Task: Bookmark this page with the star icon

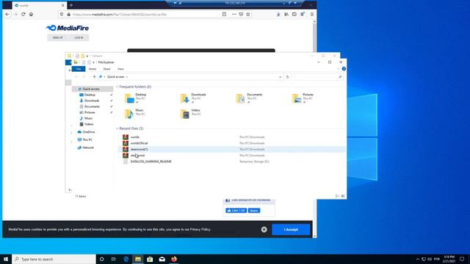Action: point(248,14)
